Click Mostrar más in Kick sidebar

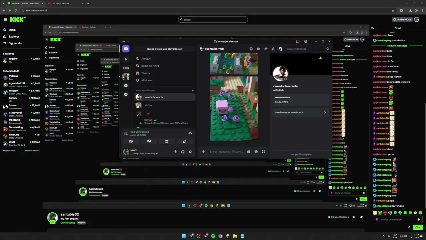[9, 151]
